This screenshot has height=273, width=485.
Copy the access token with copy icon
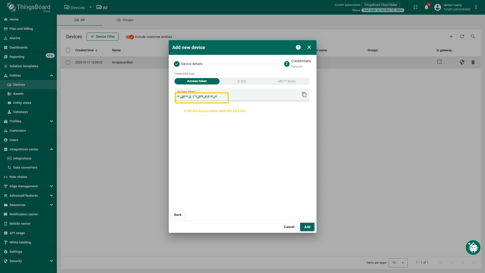point(304,95)
